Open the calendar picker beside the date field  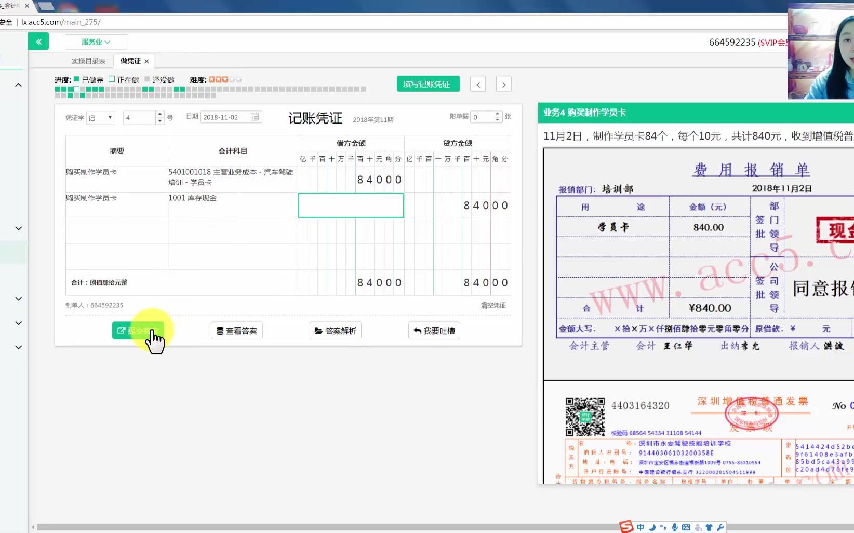[x=255, y=117]
